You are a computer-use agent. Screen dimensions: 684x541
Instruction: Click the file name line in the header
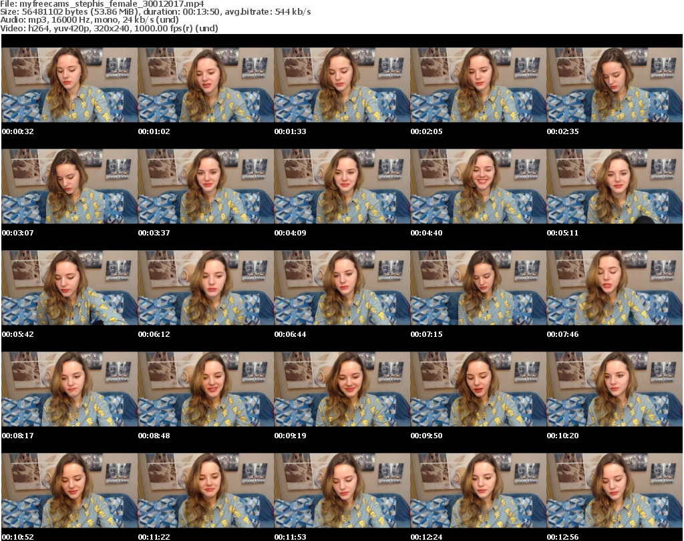(x=102, y=4)
